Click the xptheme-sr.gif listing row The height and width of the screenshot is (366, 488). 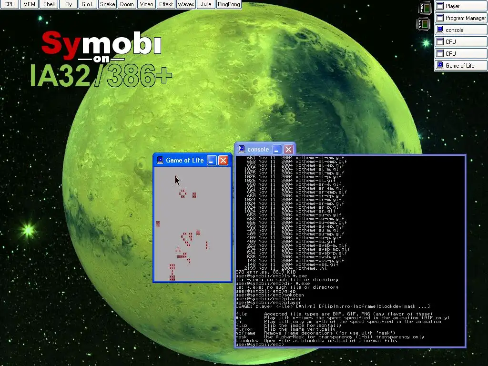pos(290,211)
